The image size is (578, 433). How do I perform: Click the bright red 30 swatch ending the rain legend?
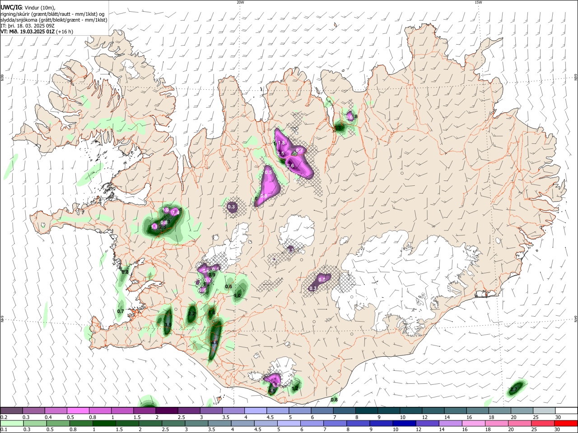(566, 423)
